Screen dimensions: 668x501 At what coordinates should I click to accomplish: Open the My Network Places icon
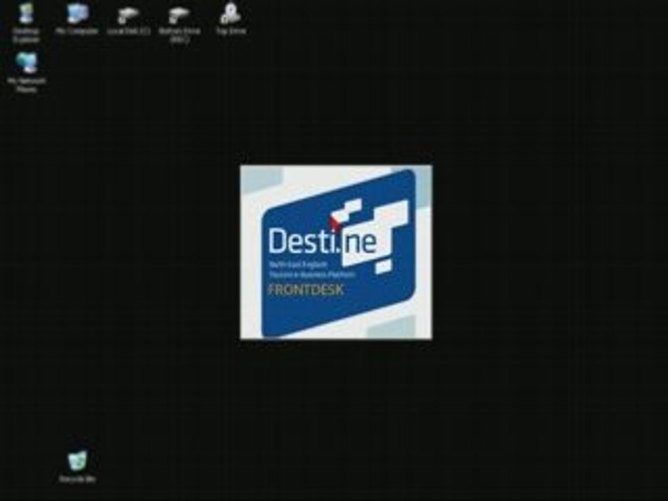[26, 72]
